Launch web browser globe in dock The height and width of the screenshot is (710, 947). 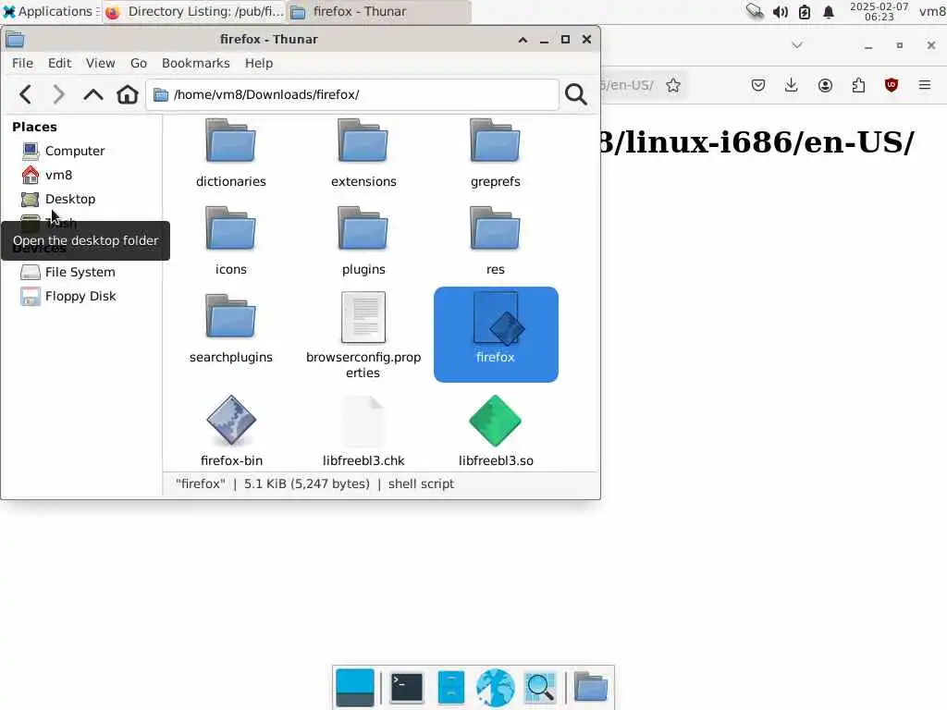click(x=496, y=688)
